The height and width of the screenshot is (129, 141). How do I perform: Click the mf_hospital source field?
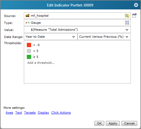tap(77, 16)
